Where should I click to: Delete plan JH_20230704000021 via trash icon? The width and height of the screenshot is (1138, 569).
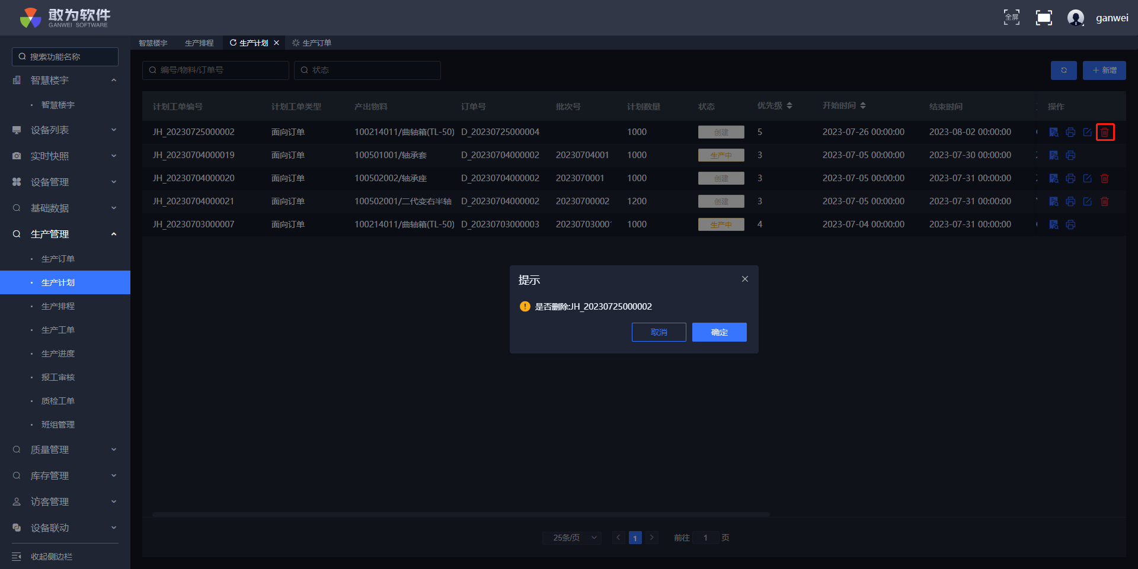1105,201
